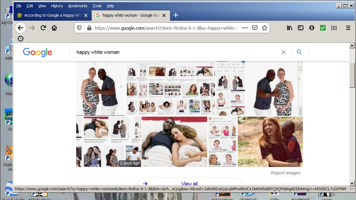The image size is (356, 200).
Task: Show the Firefox sidebars
Action: tap(301, 28)
